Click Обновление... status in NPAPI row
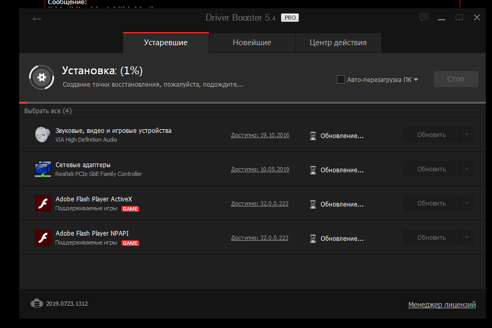 [342, 239]
